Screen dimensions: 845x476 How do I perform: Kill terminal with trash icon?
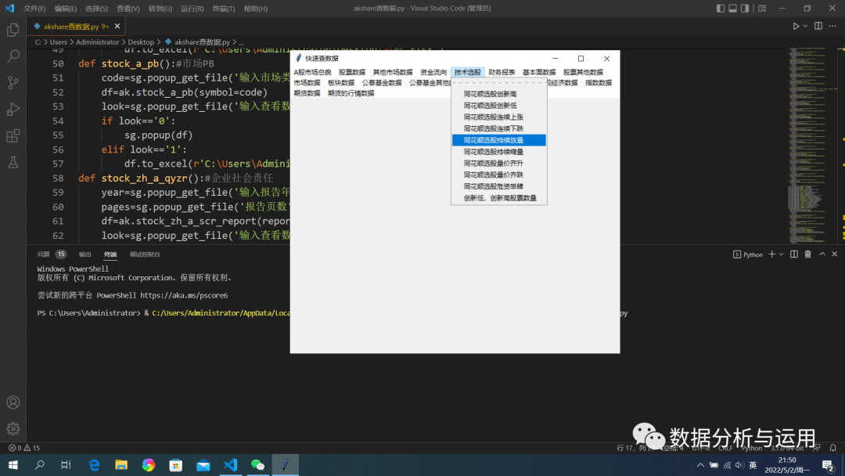807,254
